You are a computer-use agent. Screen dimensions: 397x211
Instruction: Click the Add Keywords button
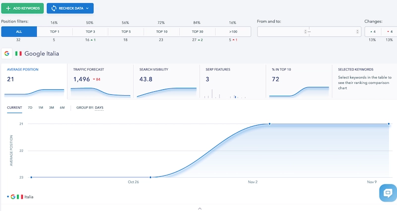tap(22, 8)
